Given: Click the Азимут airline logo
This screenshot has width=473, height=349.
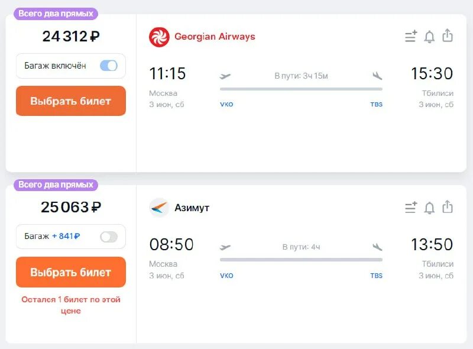Looking at the screenshot, I should pyautogui.click(x=159, y=208).
